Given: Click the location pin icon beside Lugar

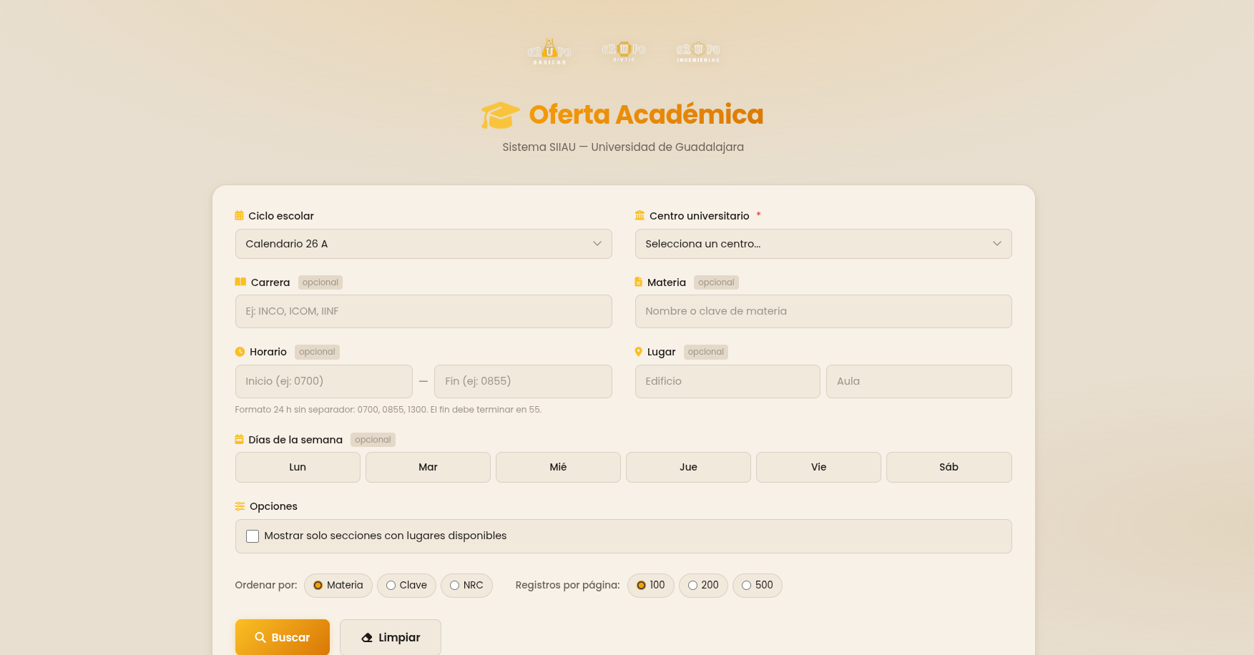Looking at the screenshot, I should point(639,352).
